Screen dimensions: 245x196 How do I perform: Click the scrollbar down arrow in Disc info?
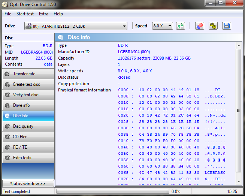pyautogui.click(x=239, y=182)
